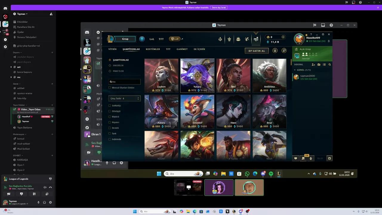Select the crafting hammer icon

[247, 39]
